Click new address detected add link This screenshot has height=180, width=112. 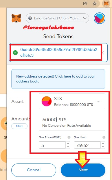coord(58,79)
